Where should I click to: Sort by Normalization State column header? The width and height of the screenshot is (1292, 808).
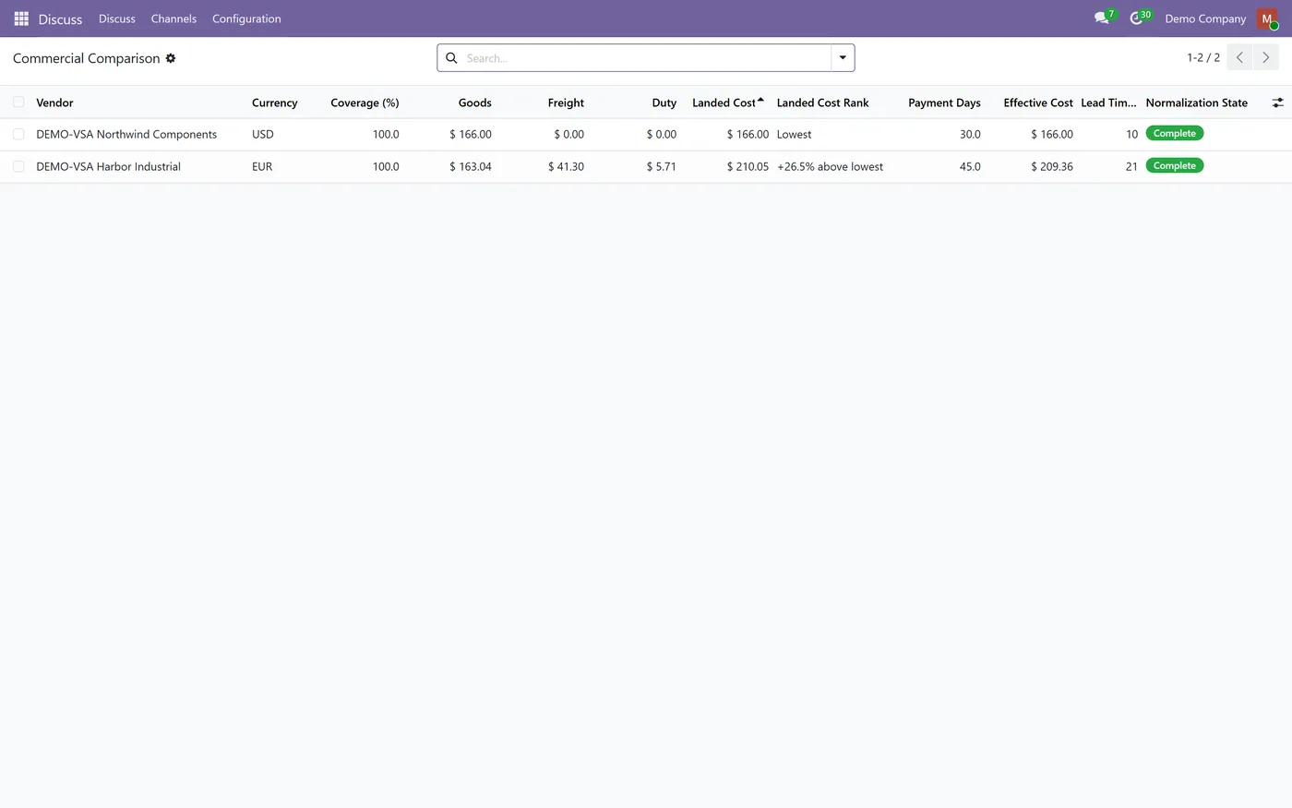(1196, 103)
